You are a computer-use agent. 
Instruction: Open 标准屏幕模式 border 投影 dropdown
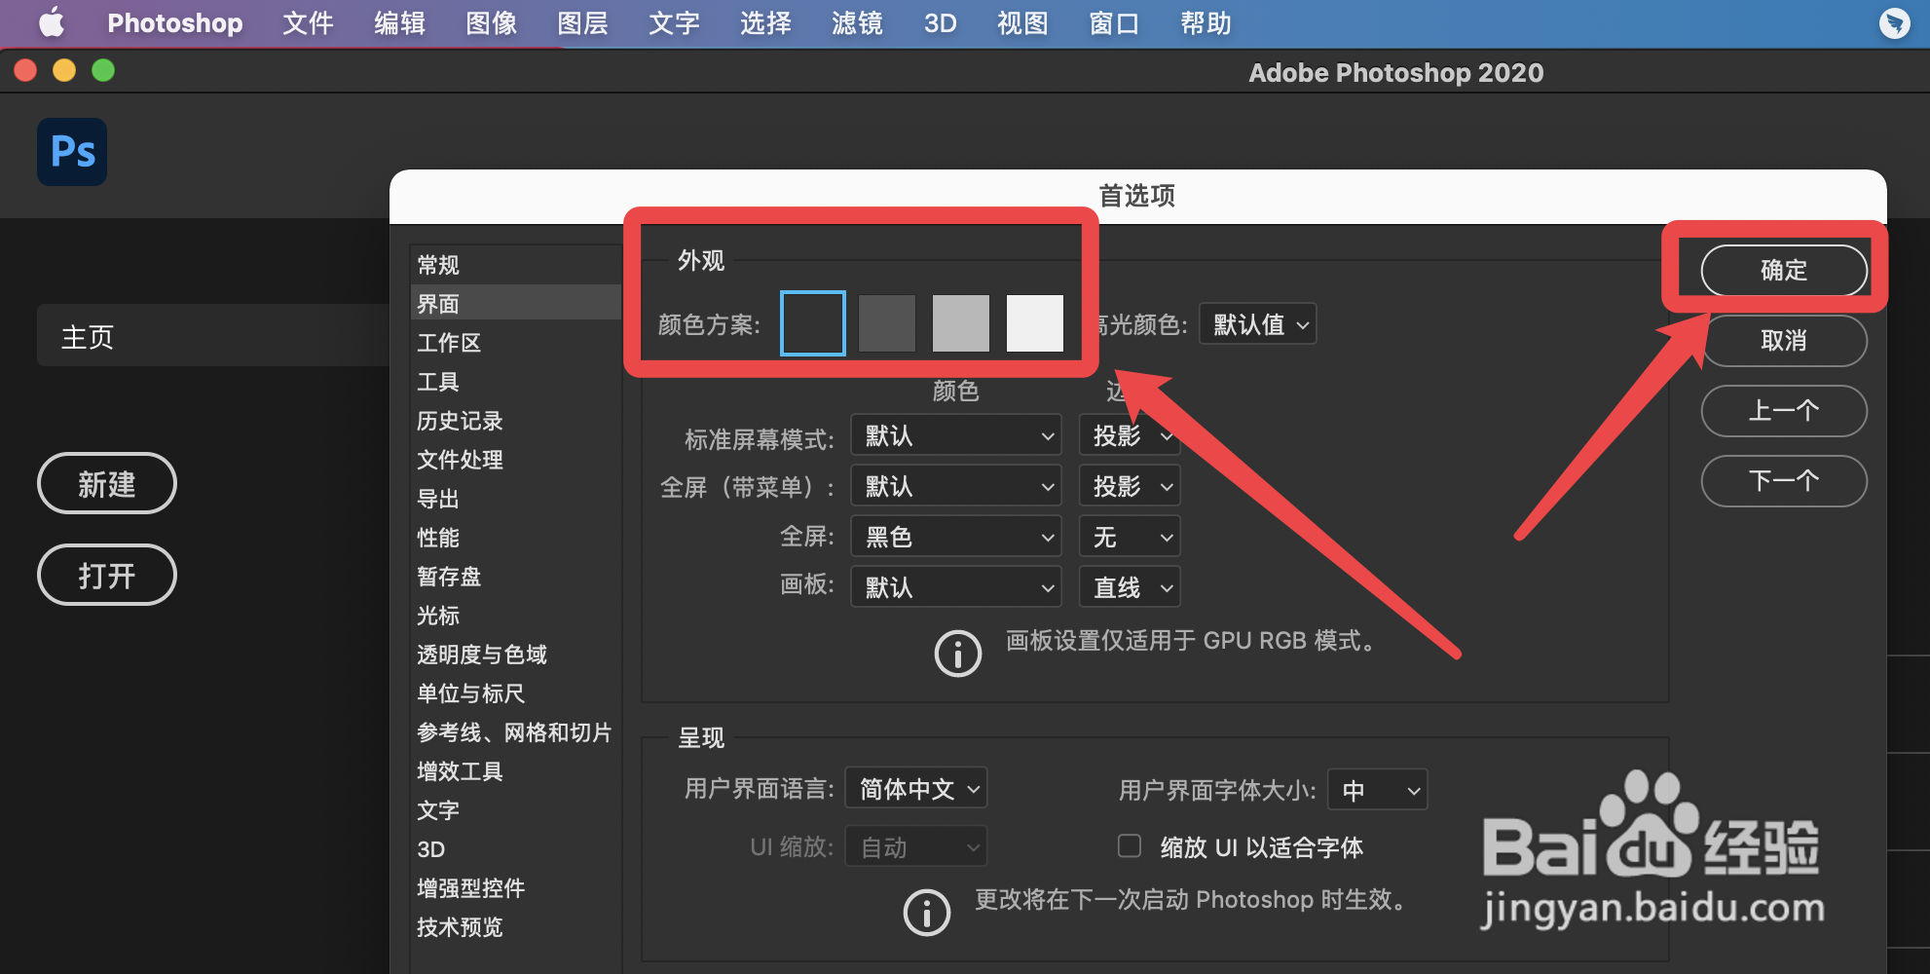tap(1130, 435)
